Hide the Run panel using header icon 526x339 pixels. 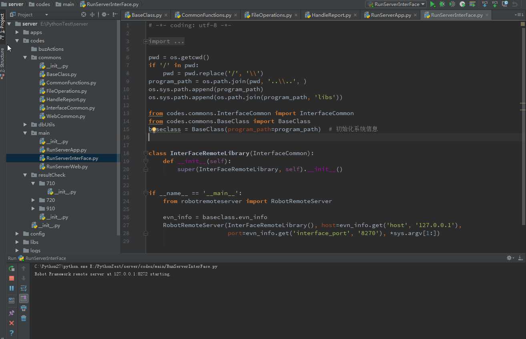pyautogui.click(x=520, y=258)
